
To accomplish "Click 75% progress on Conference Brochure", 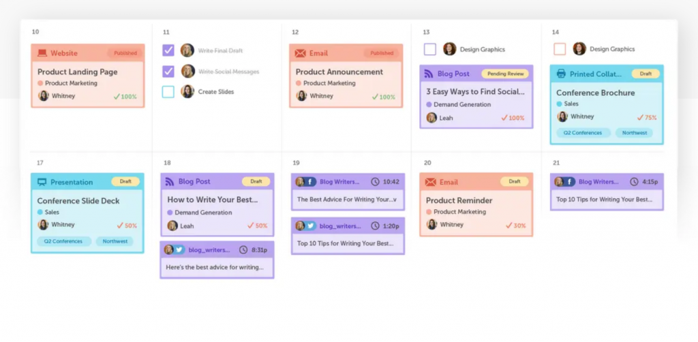I will pos(647,117).
